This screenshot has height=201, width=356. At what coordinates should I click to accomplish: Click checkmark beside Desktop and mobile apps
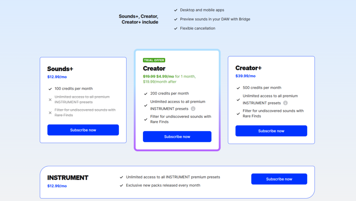coord(176,10)
